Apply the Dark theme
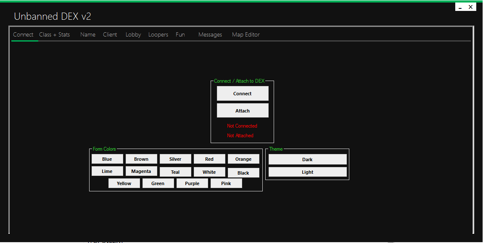 pyautogui.click(x=307, y=159)
